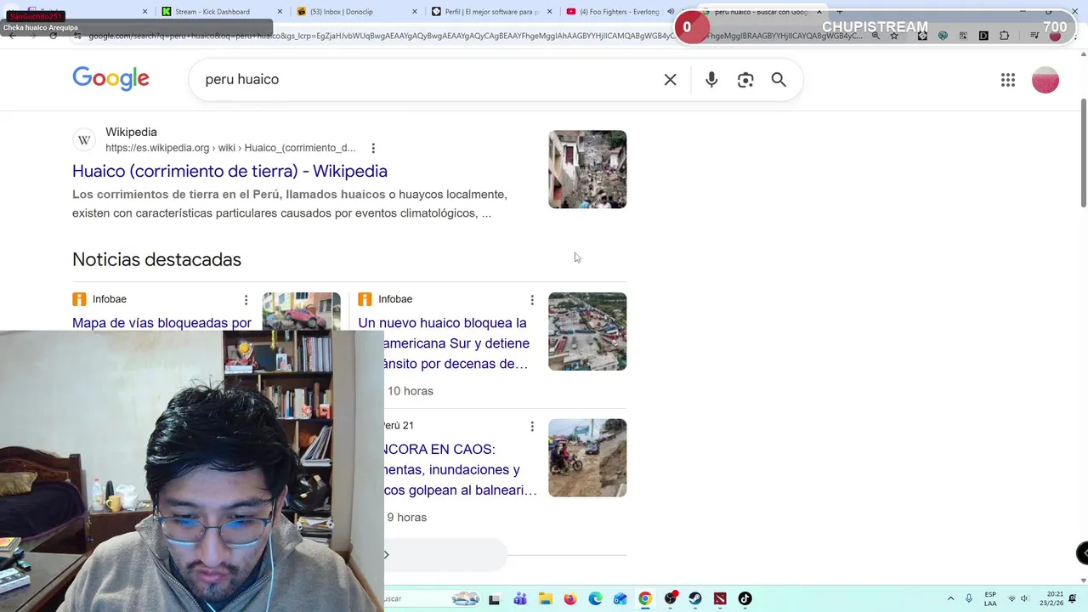Click the Infobae source label on the Panamericana Sur card
Viewport: 1088px width, 612px height.
(395, 299)
